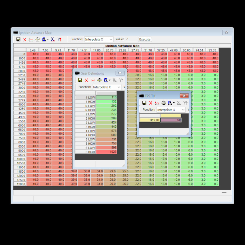Select the 1 HIGH row label

click(x=85, y=101)
